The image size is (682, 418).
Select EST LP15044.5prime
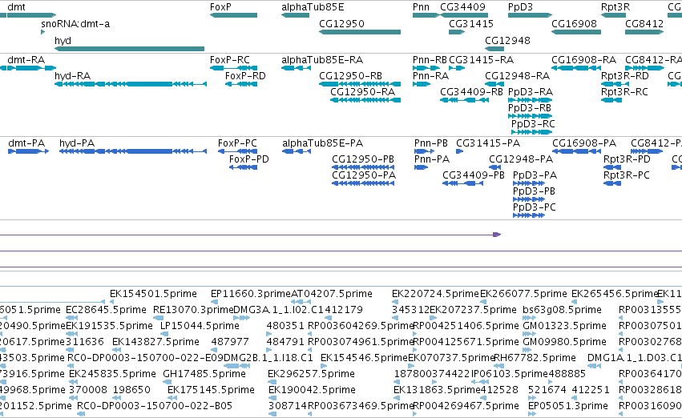(x=200, y=326)
